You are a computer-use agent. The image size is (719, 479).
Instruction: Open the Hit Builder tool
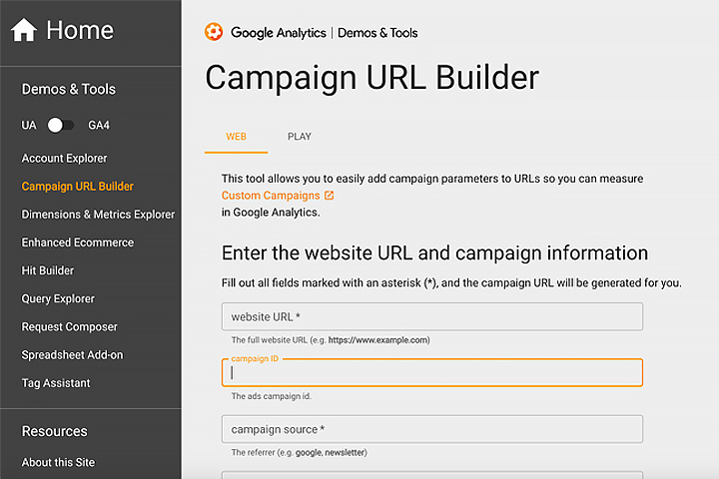(x=48, y=270)
